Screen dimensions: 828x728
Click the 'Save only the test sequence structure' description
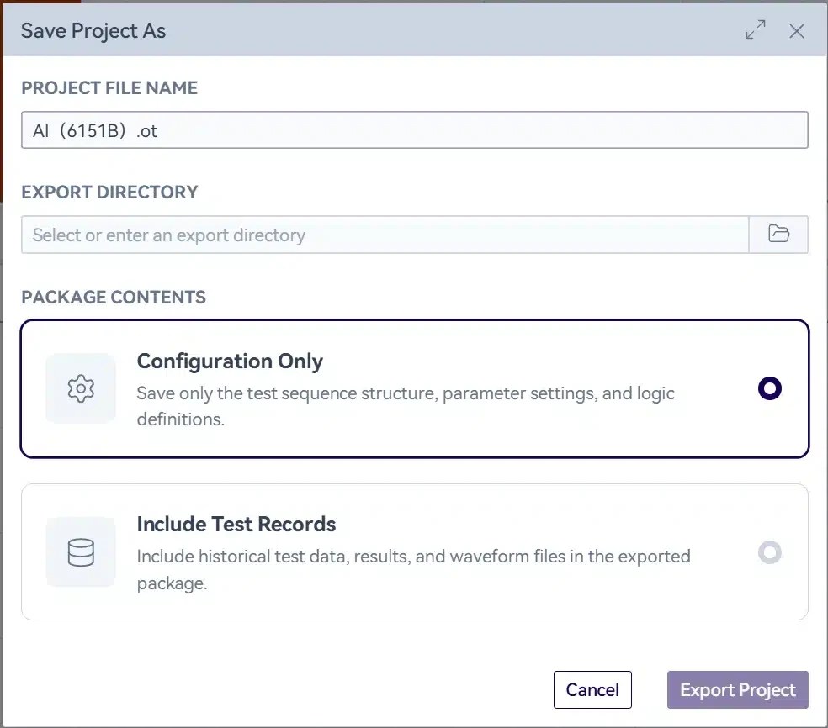[406, 406]
